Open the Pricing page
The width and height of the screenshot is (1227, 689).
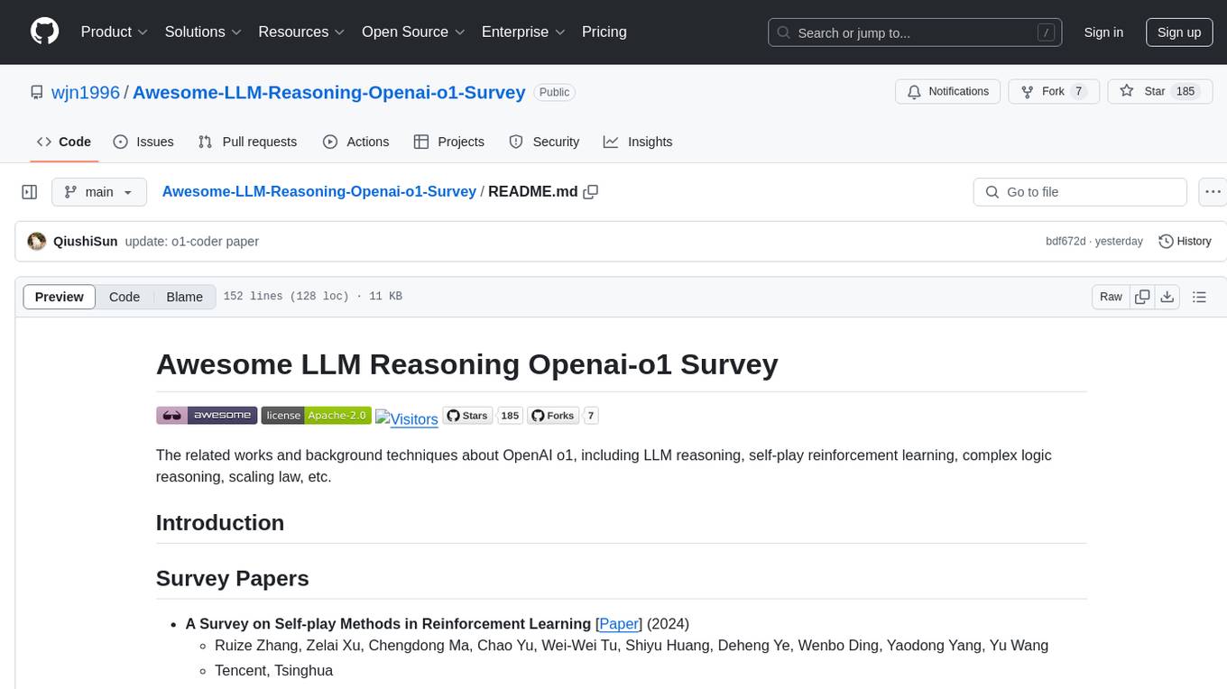[x=604, y=32]
